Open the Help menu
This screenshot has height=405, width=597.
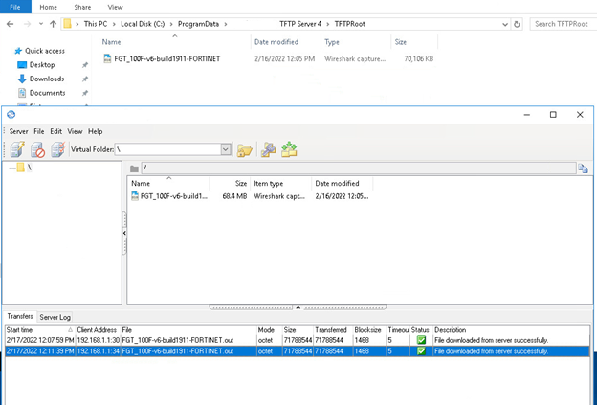pos(95,131)
